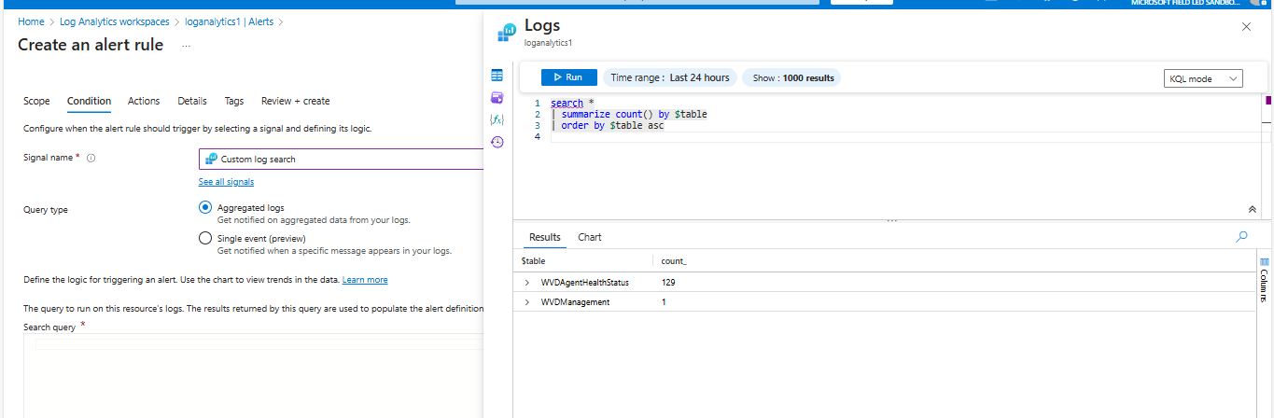Open the Columns side panel

click(1265, 279)
